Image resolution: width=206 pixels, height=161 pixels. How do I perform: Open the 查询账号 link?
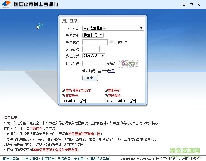click(x=72, y=96)
